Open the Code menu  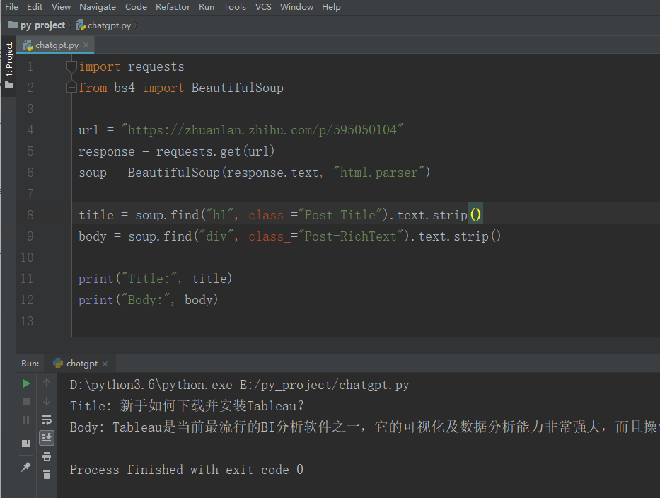tap(136, 7)
